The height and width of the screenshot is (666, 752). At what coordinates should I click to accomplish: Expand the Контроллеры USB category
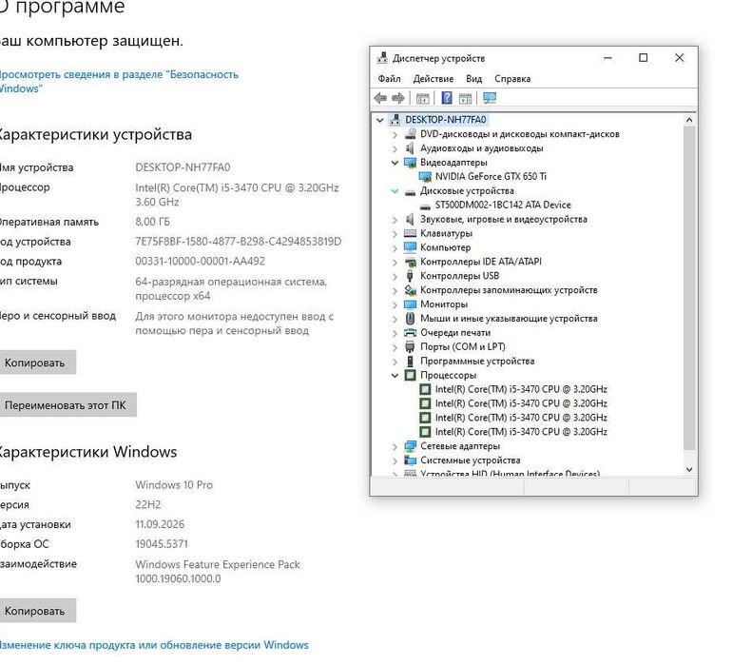point(395,276)
